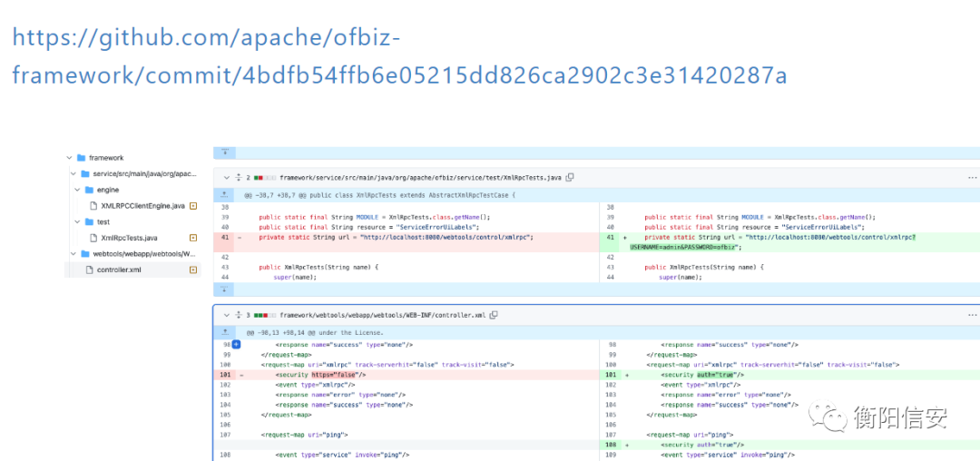Select XmlRpcTests.java in the file tree
Image resolution: width=980 pixels, height=461 pixels.
pyautogui.click(x=130, y=238)
